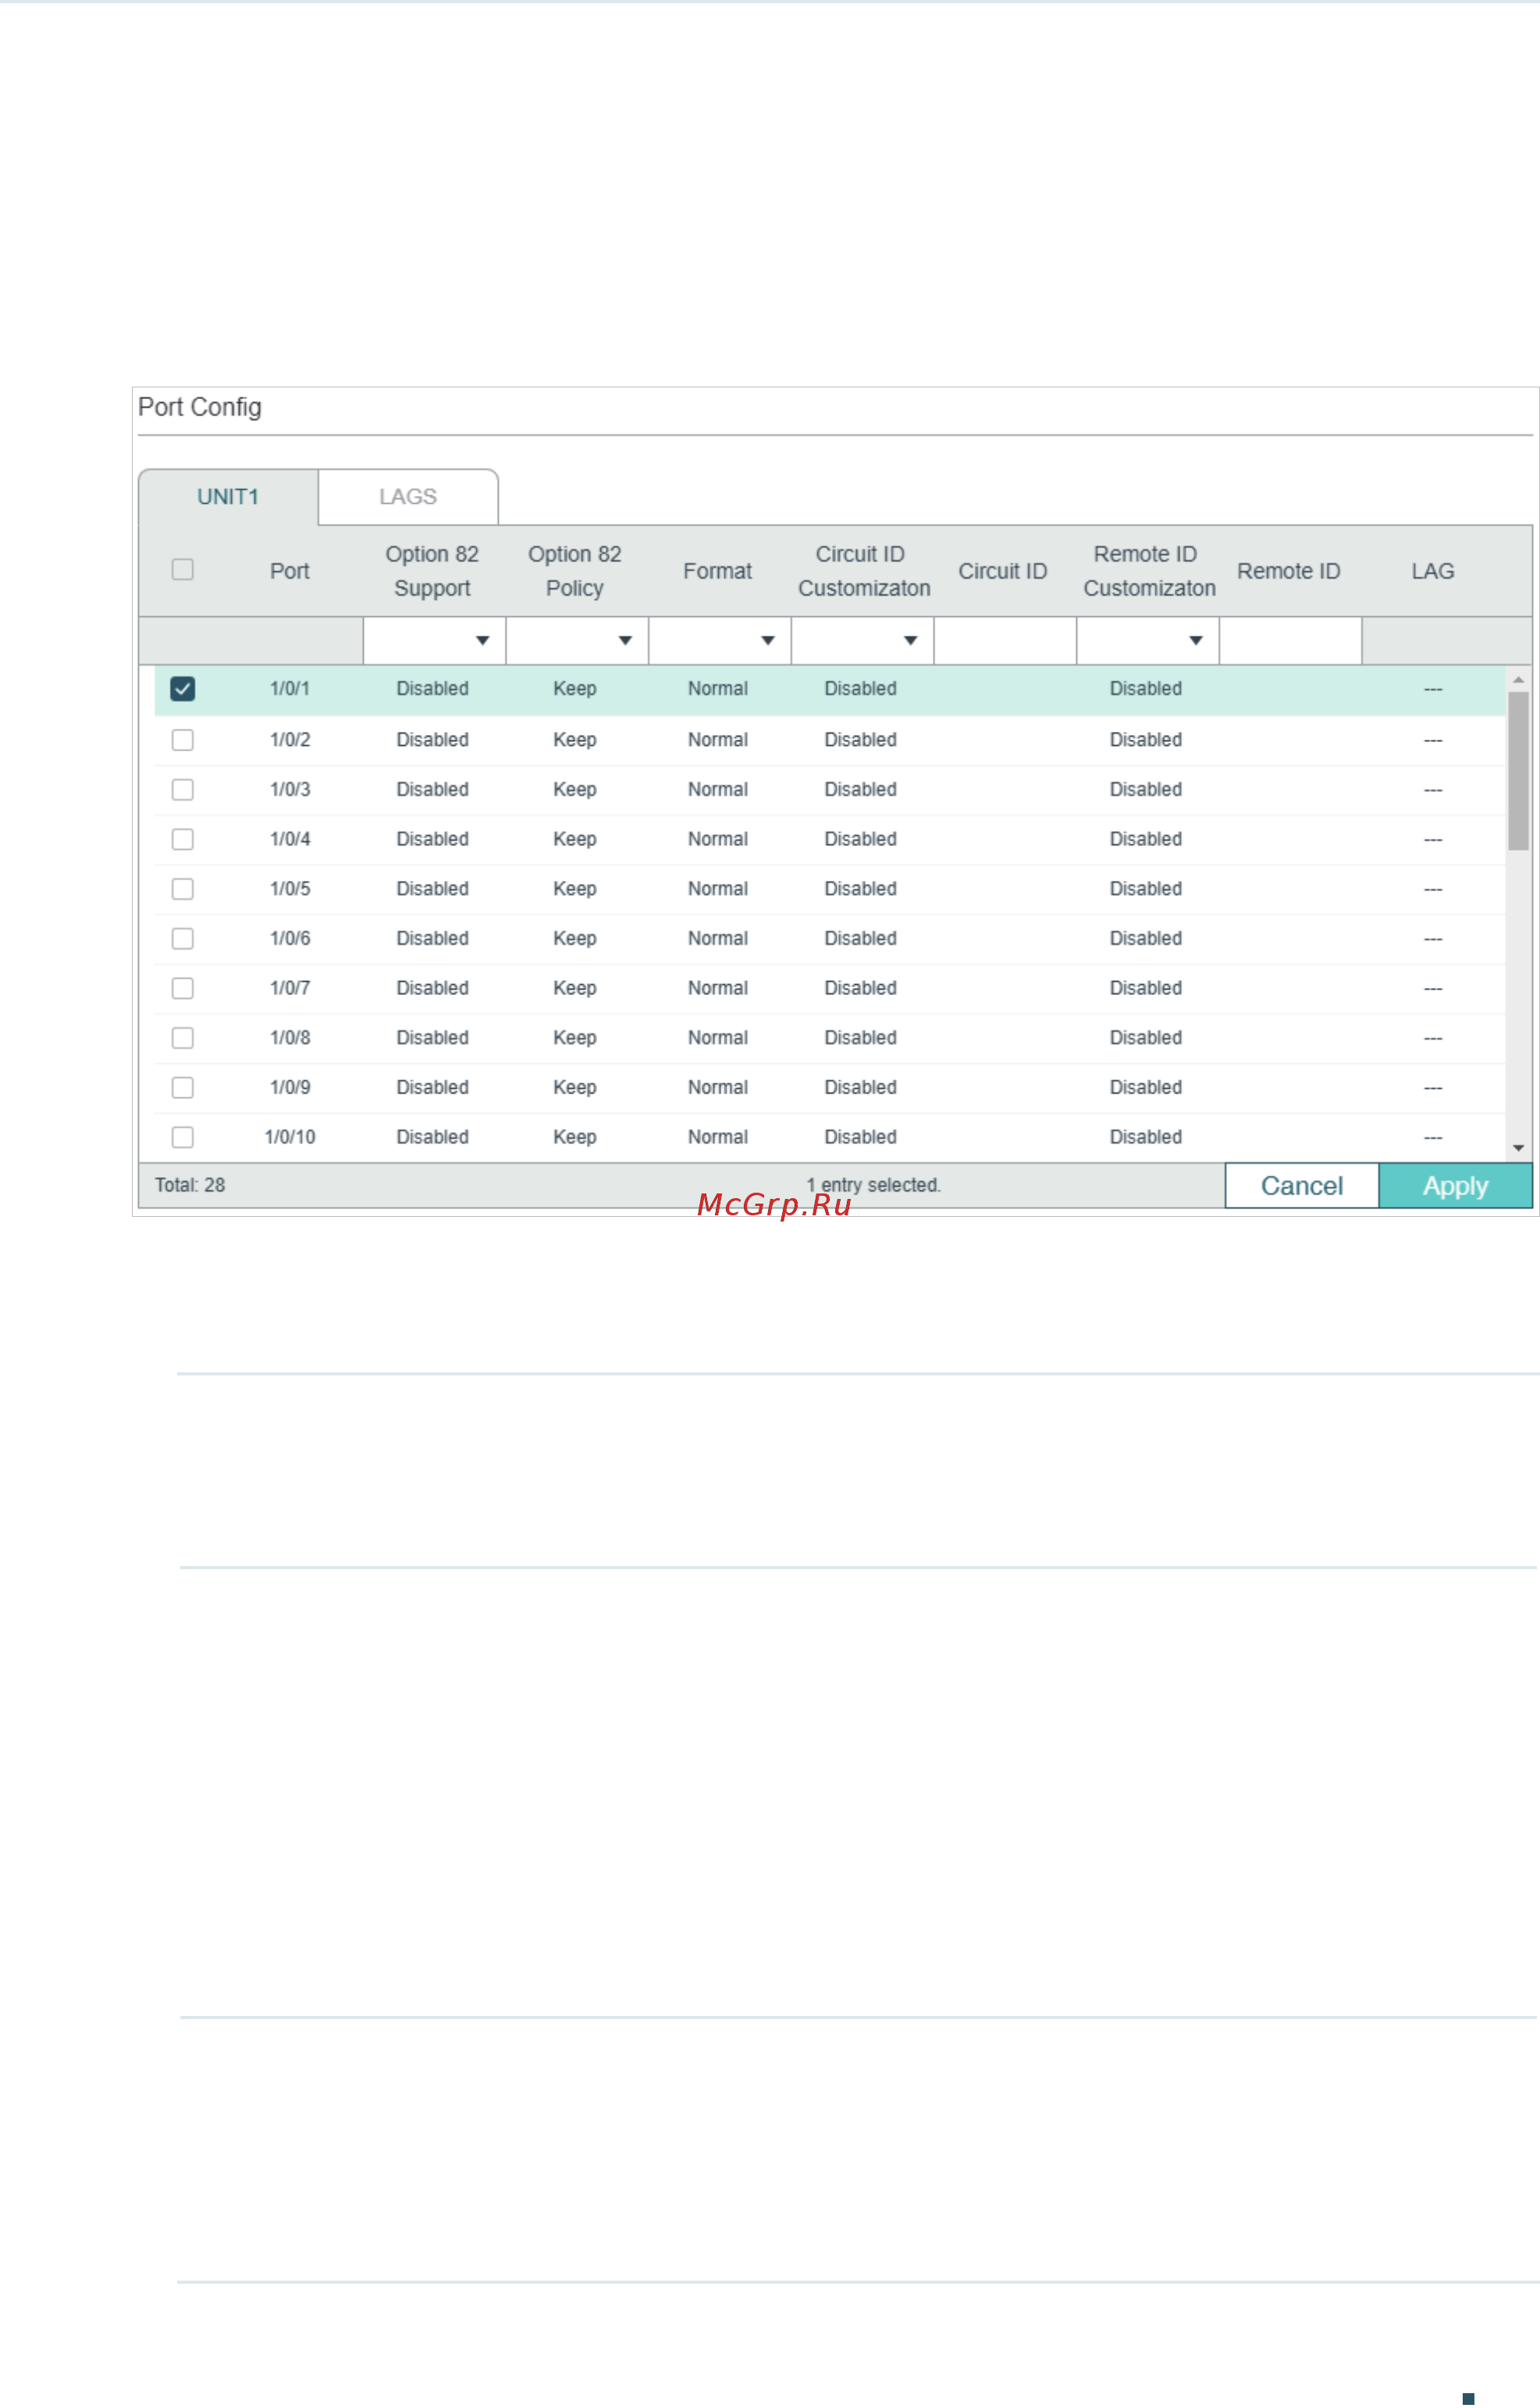Uncheck the port 1/0/1 checkbox
The height and width of the screenshot is (2408, 1540).
[182, 688]
